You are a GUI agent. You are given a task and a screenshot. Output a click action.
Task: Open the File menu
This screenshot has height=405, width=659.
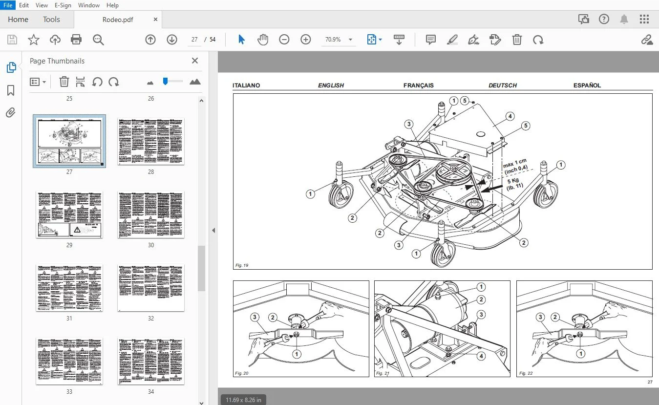pyautogui.click(x=9, y=5)
